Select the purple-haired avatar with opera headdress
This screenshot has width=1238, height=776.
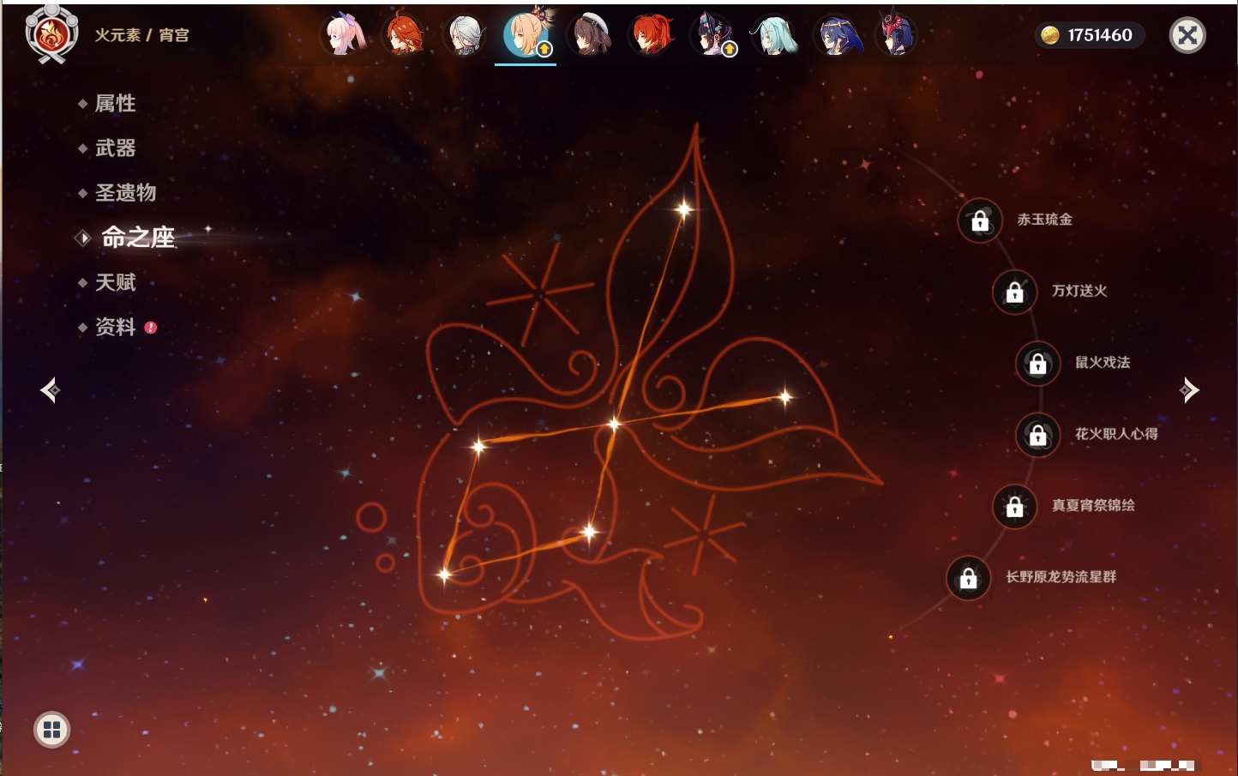pyautogui.click(x=713, y=35)
